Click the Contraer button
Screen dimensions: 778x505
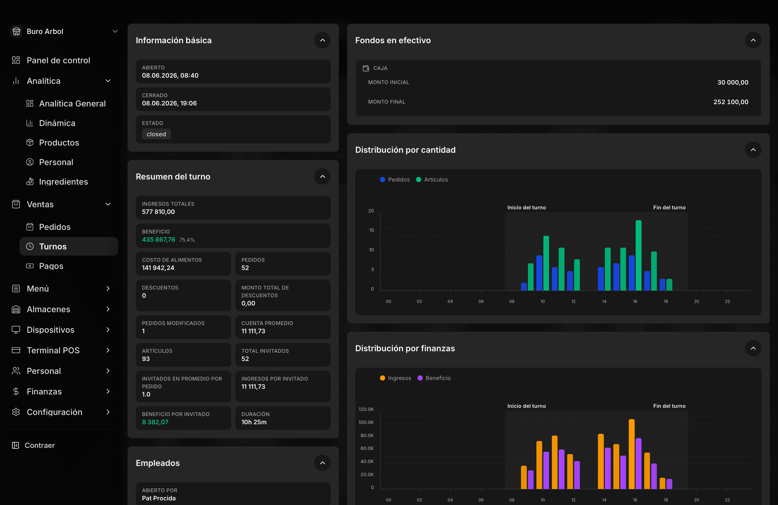[x=33, y=445]
